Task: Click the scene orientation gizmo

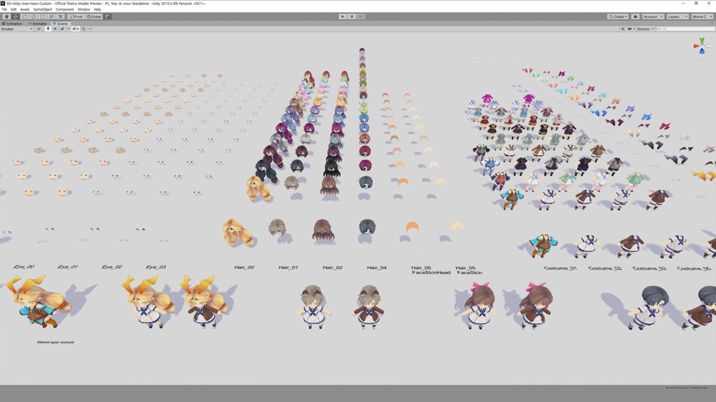Action: (702, 47)
